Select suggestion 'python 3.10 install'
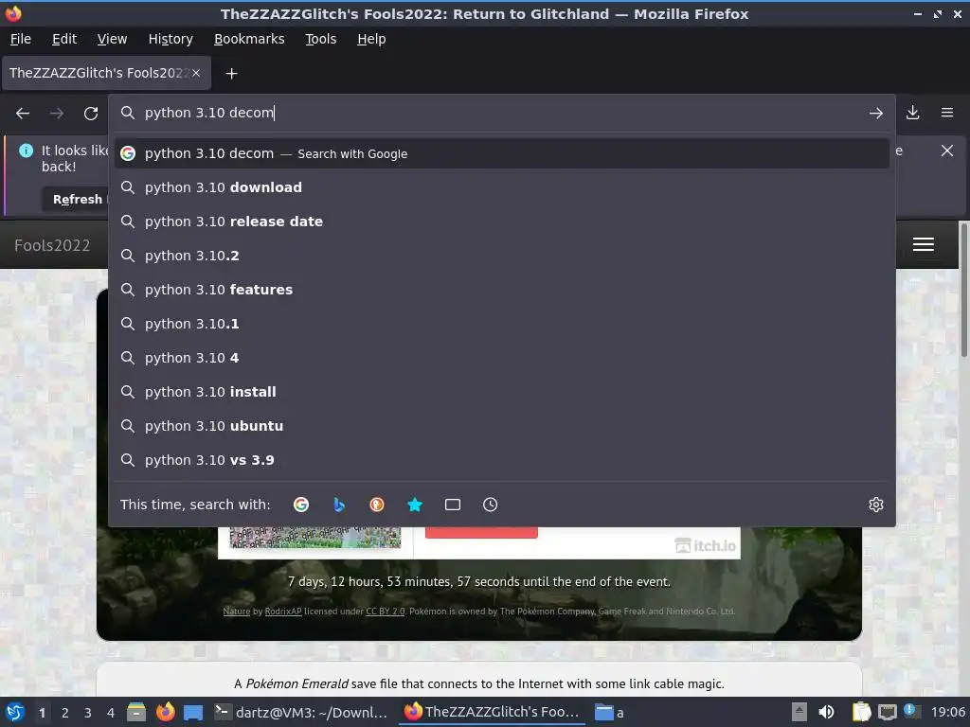 [502, 392]
